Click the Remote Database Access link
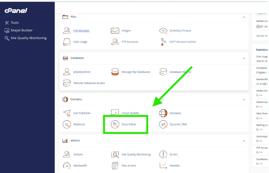 point(89,83)
